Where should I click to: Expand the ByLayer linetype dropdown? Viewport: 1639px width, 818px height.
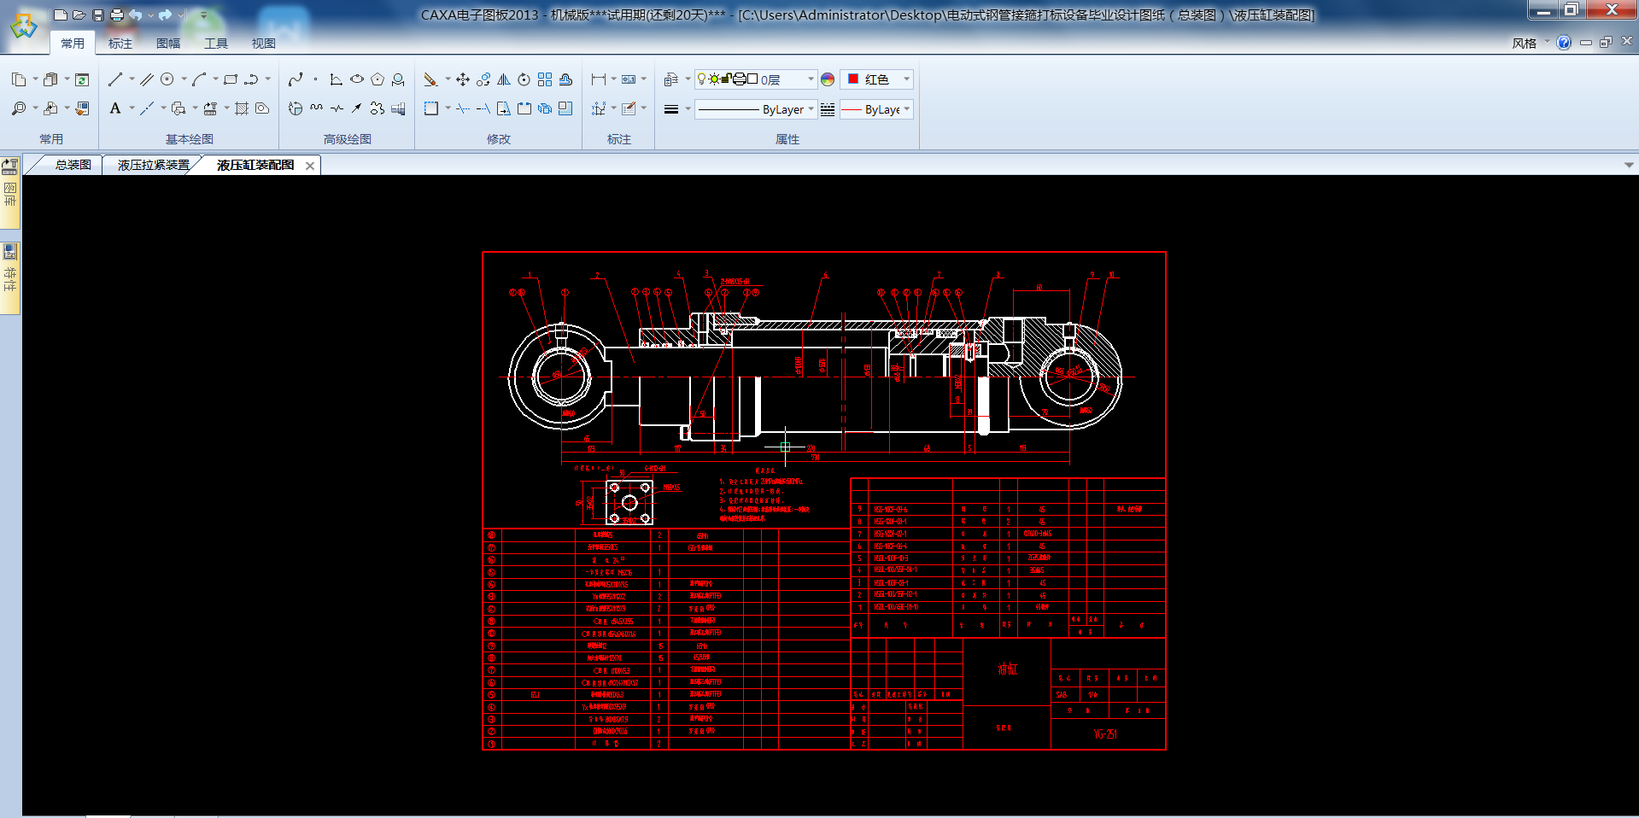[811, 109]
